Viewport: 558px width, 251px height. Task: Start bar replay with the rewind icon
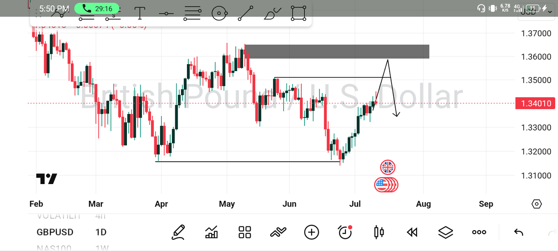pos(412,232)
